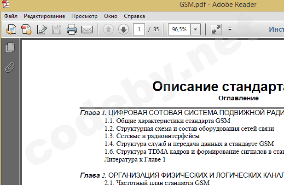Open the page thumbnails side panel
This screenshot has width=284, height=185.
[x=9, y=47]
